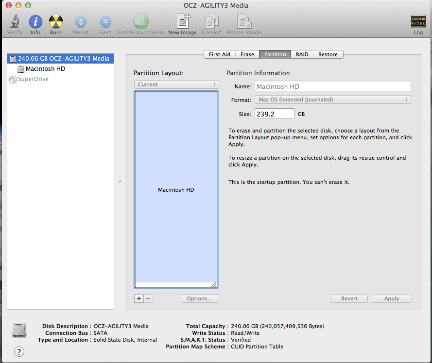Click the green zoom window button
Screen dimensions: 432x363
(28, 5)
